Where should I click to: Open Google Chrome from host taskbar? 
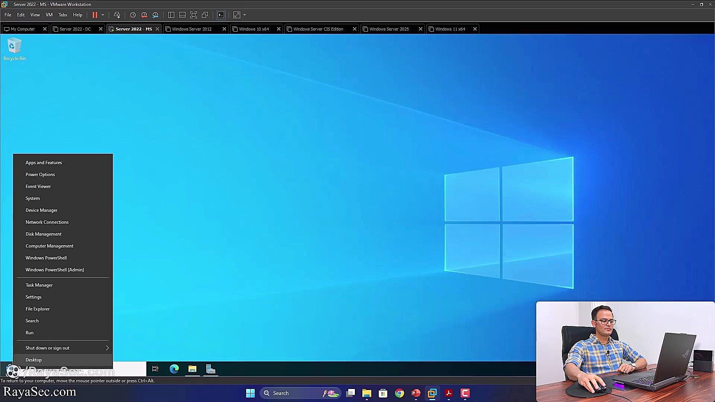click(400, 393)
